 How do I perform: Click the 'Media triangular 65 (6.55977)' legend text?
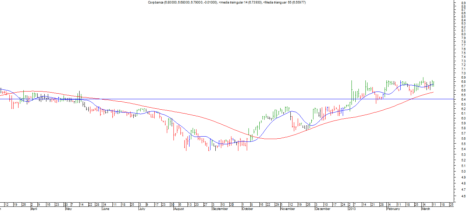pos(284,2)
